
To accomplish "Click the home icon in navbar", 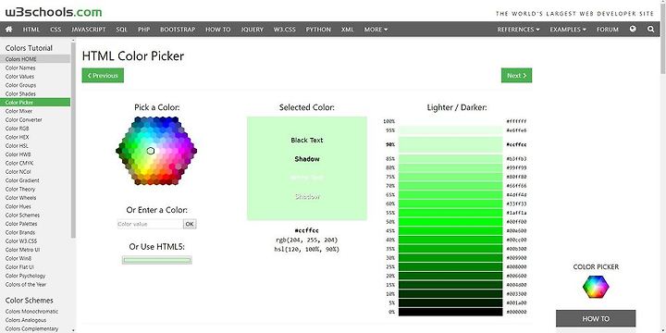I will (9, 30).
